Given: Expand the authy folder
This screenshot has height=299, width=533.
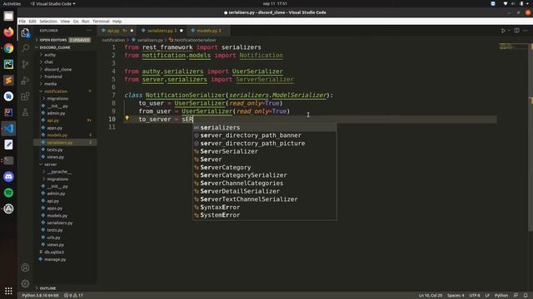Looking at the screenshot, I should click(50, 55).
